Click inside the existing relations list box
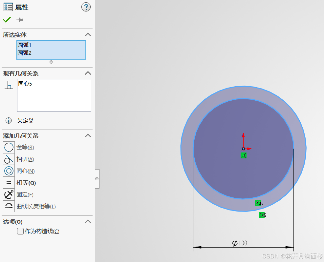This screenshot has height=262, width=324. 54,95
